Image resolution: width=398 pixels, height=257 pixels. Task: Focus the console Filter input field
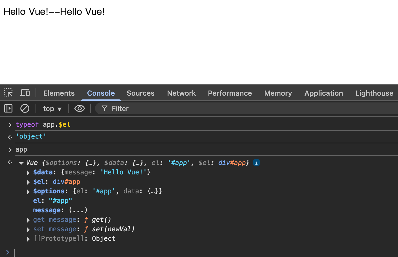[x=247, y=109]
